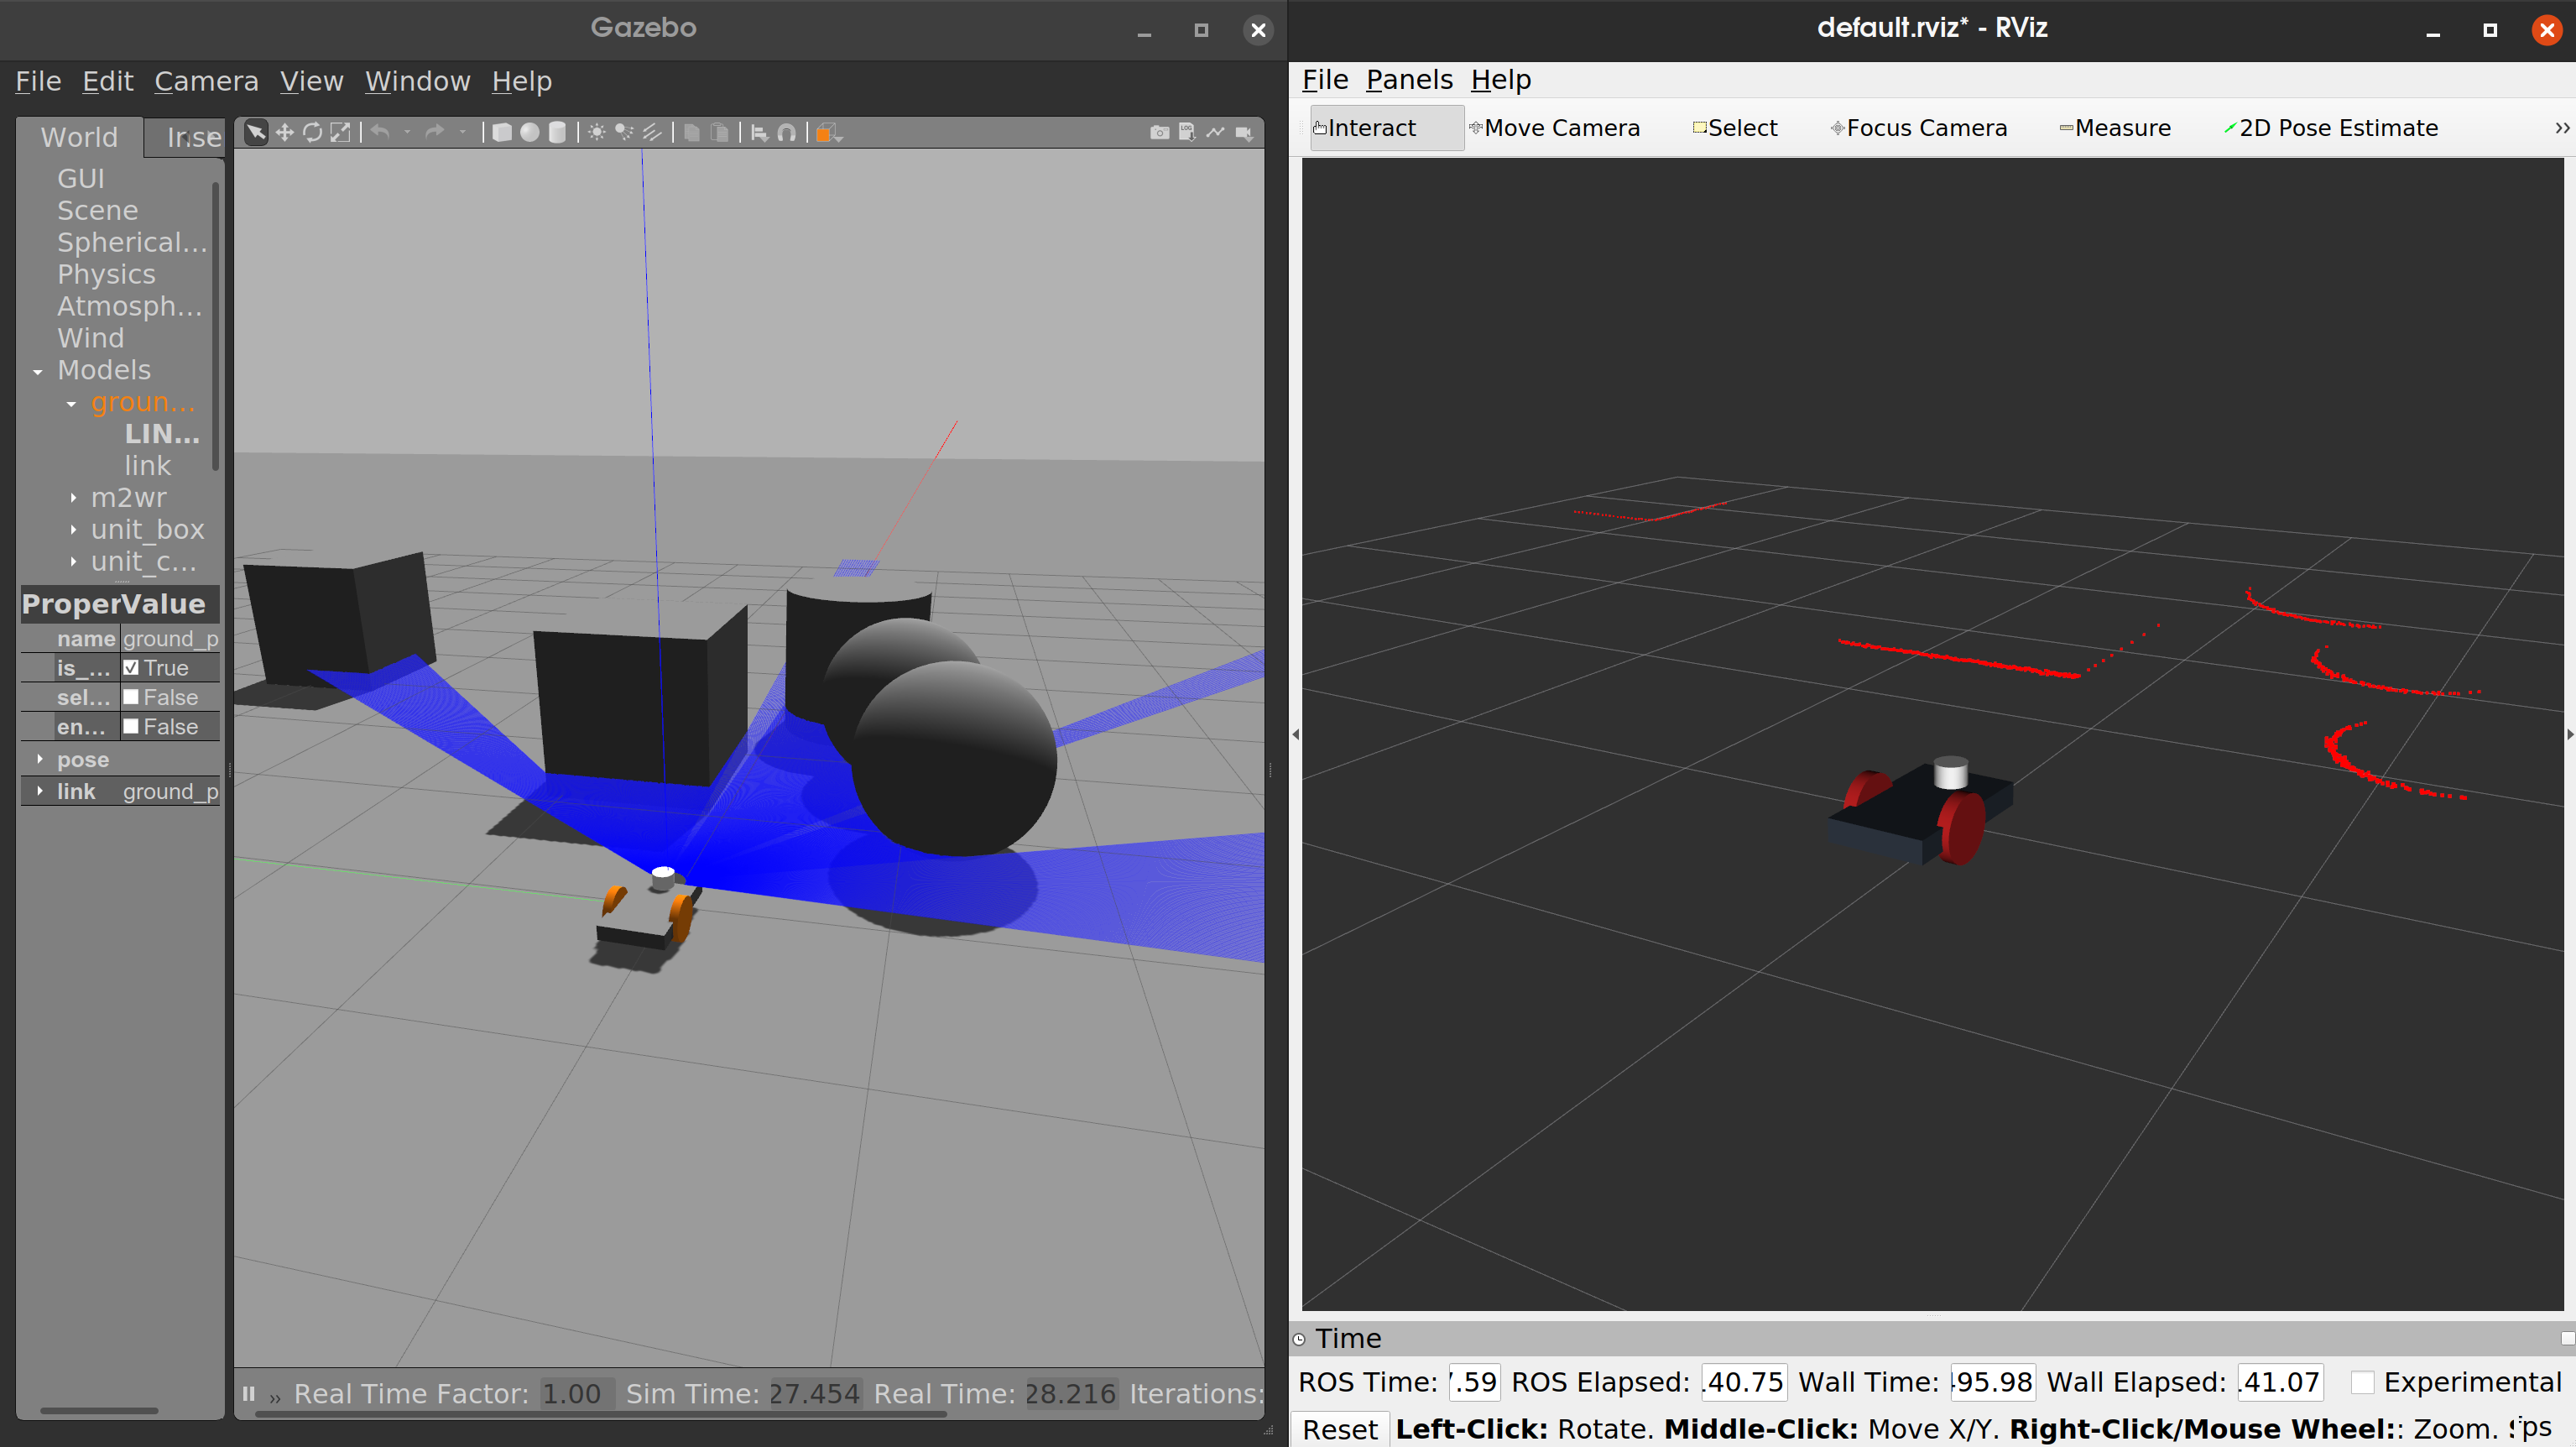Activate the Translate mode tool in Gazebo
Image resolution: width=2576 pixels, height=1447 pixels.
(285, 132)
